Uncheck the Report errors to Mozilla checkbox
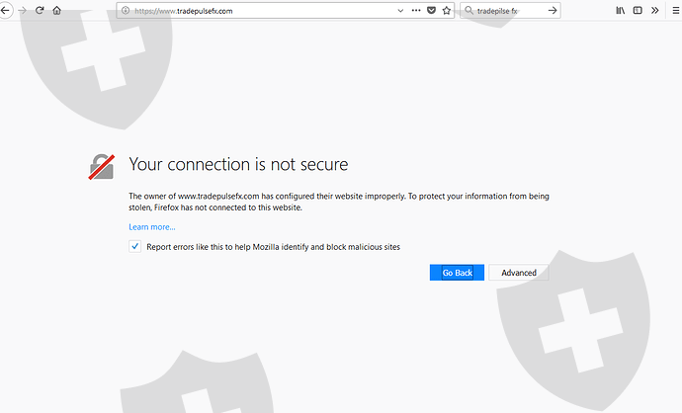This screenshot has height=413, width=682. pos(135,246)
